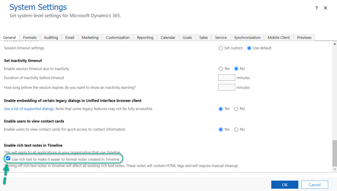The width and height of the screenshot is (337, 191).
Task: Open the Auditing tab
Action: (51, 37)
